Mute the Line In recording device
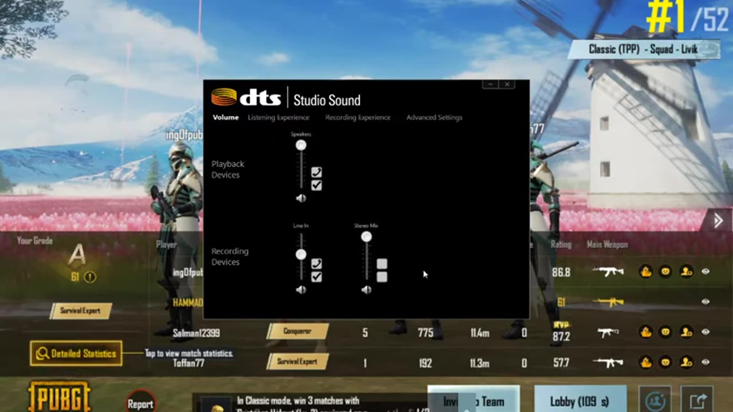This screenshot has width=733, height=412. pos(301,290)
